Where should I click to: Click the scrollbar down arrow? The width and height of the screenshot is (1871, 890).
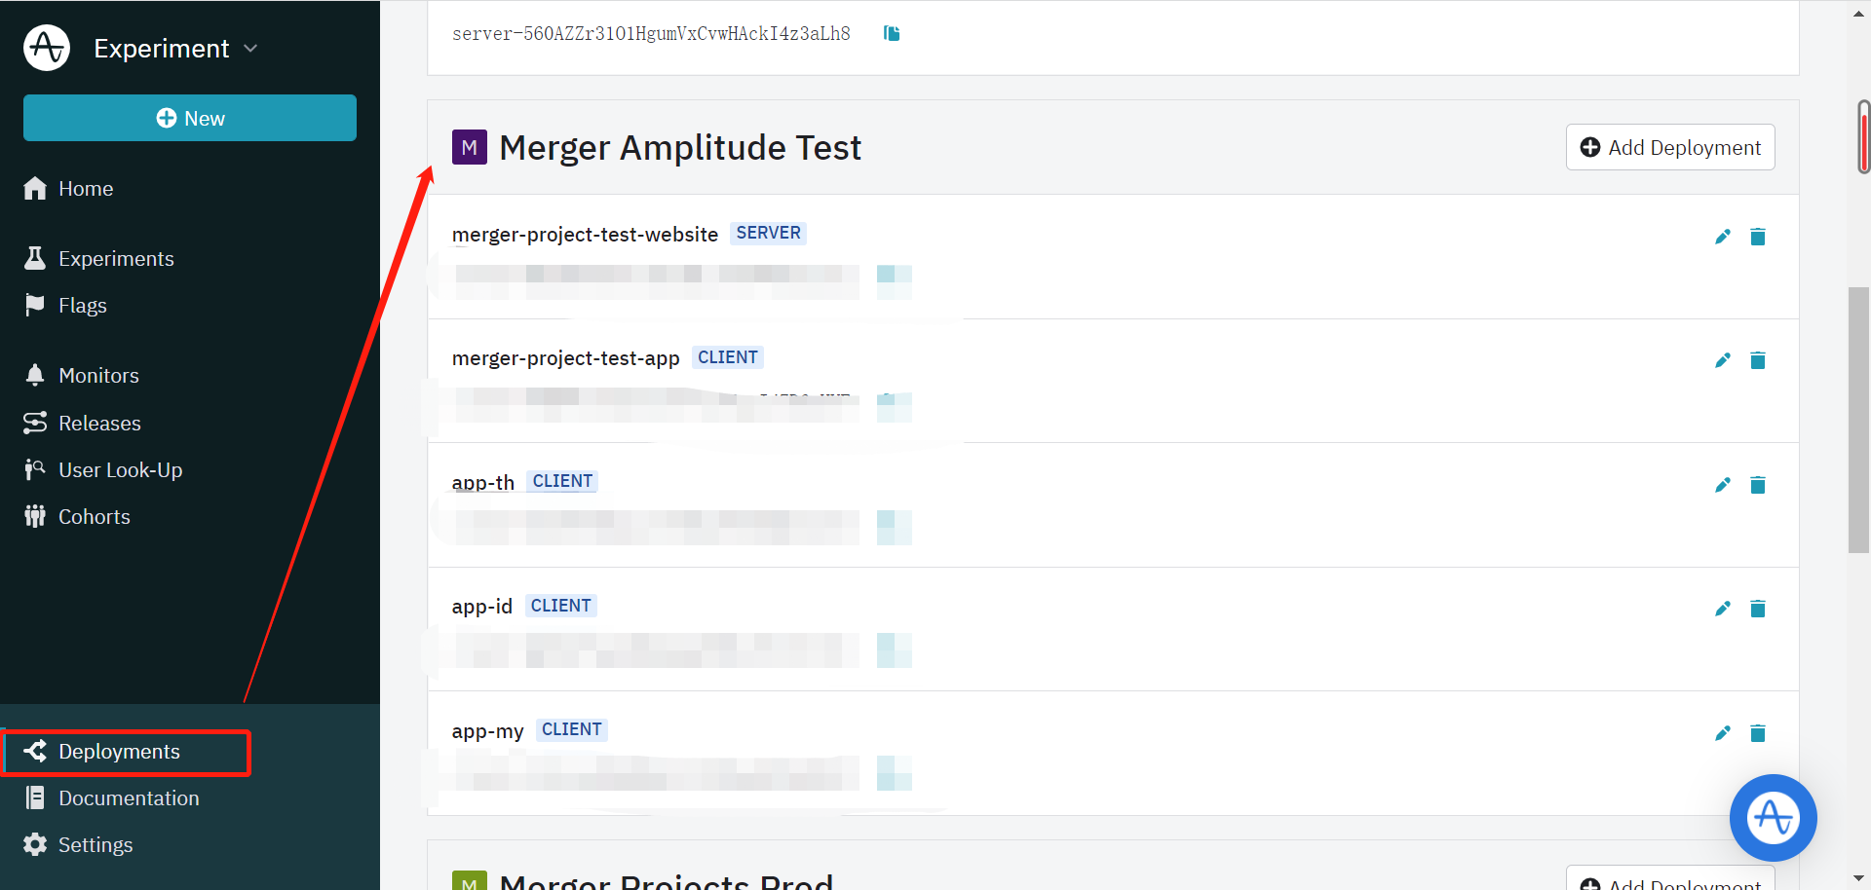(x=1859, y=878)
